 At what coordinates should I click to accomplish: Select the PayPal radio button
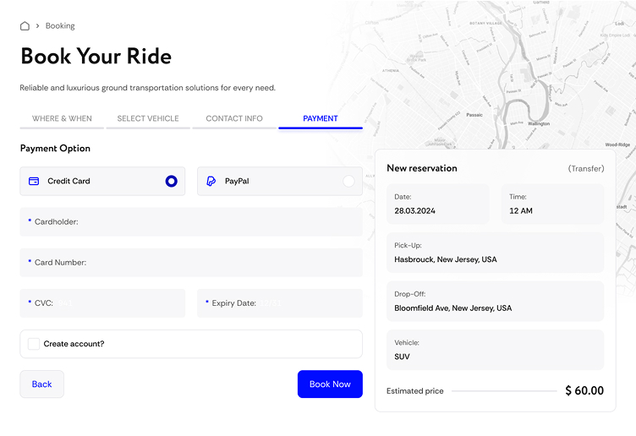348,181
